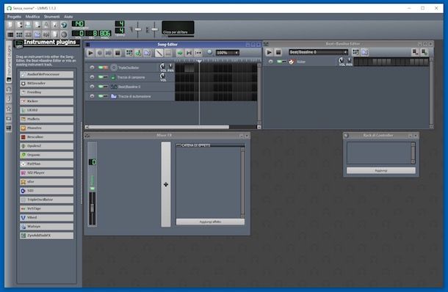The width and height of the screenshot is (448, 292).
Task: Mute the automation track (Traccia di automazione)
Action: (x=101, y=96)
